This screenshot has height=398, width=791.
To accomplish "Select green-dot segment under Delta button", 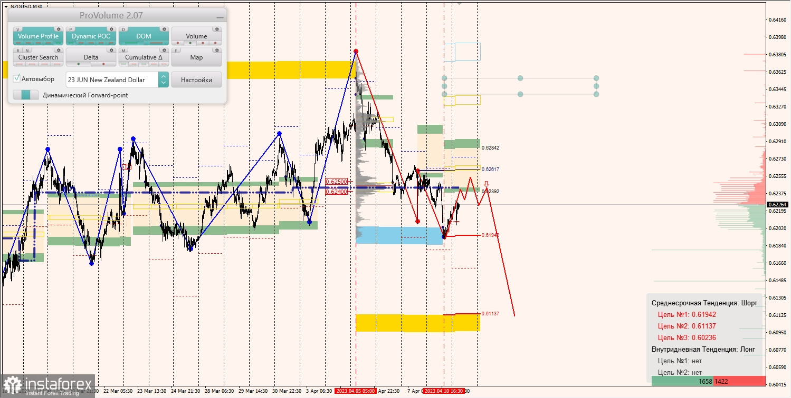I will [x=79, y=64].
